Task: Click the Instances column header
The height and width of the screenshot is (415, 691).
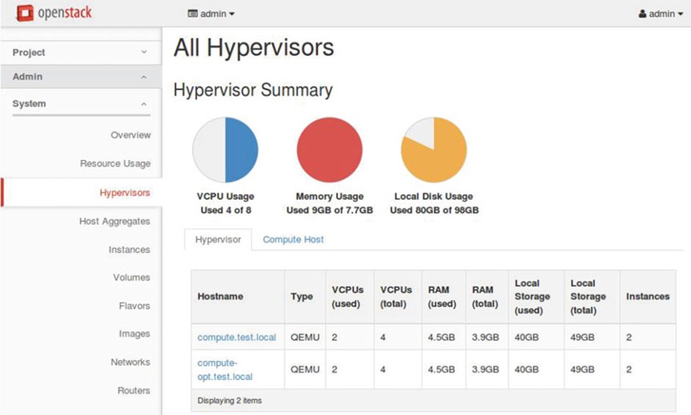Action: click(648, 296)
